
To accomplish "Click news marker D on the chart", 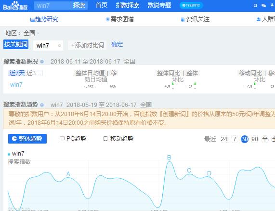I will click(209, 173).
